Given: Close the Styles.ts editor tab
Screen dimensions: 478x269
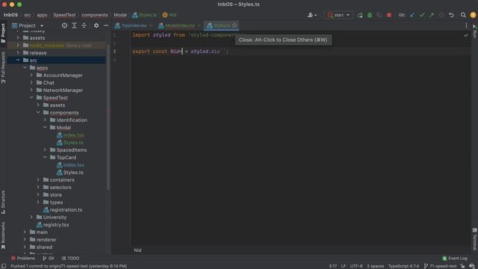Looking at the screenshot, I should pos(235,25).
